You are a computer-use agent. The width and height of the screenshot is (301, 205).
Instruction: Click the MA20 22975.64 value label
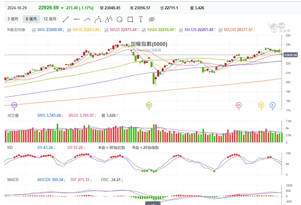tap(124, 30)
